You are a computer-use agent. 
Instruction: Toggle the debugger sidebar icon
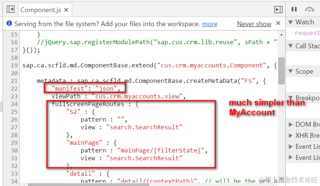point(278,9)
